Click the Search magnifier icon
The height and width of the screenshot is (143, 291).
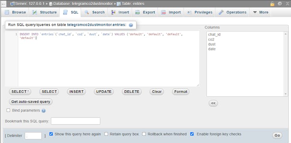coord(87,13)
